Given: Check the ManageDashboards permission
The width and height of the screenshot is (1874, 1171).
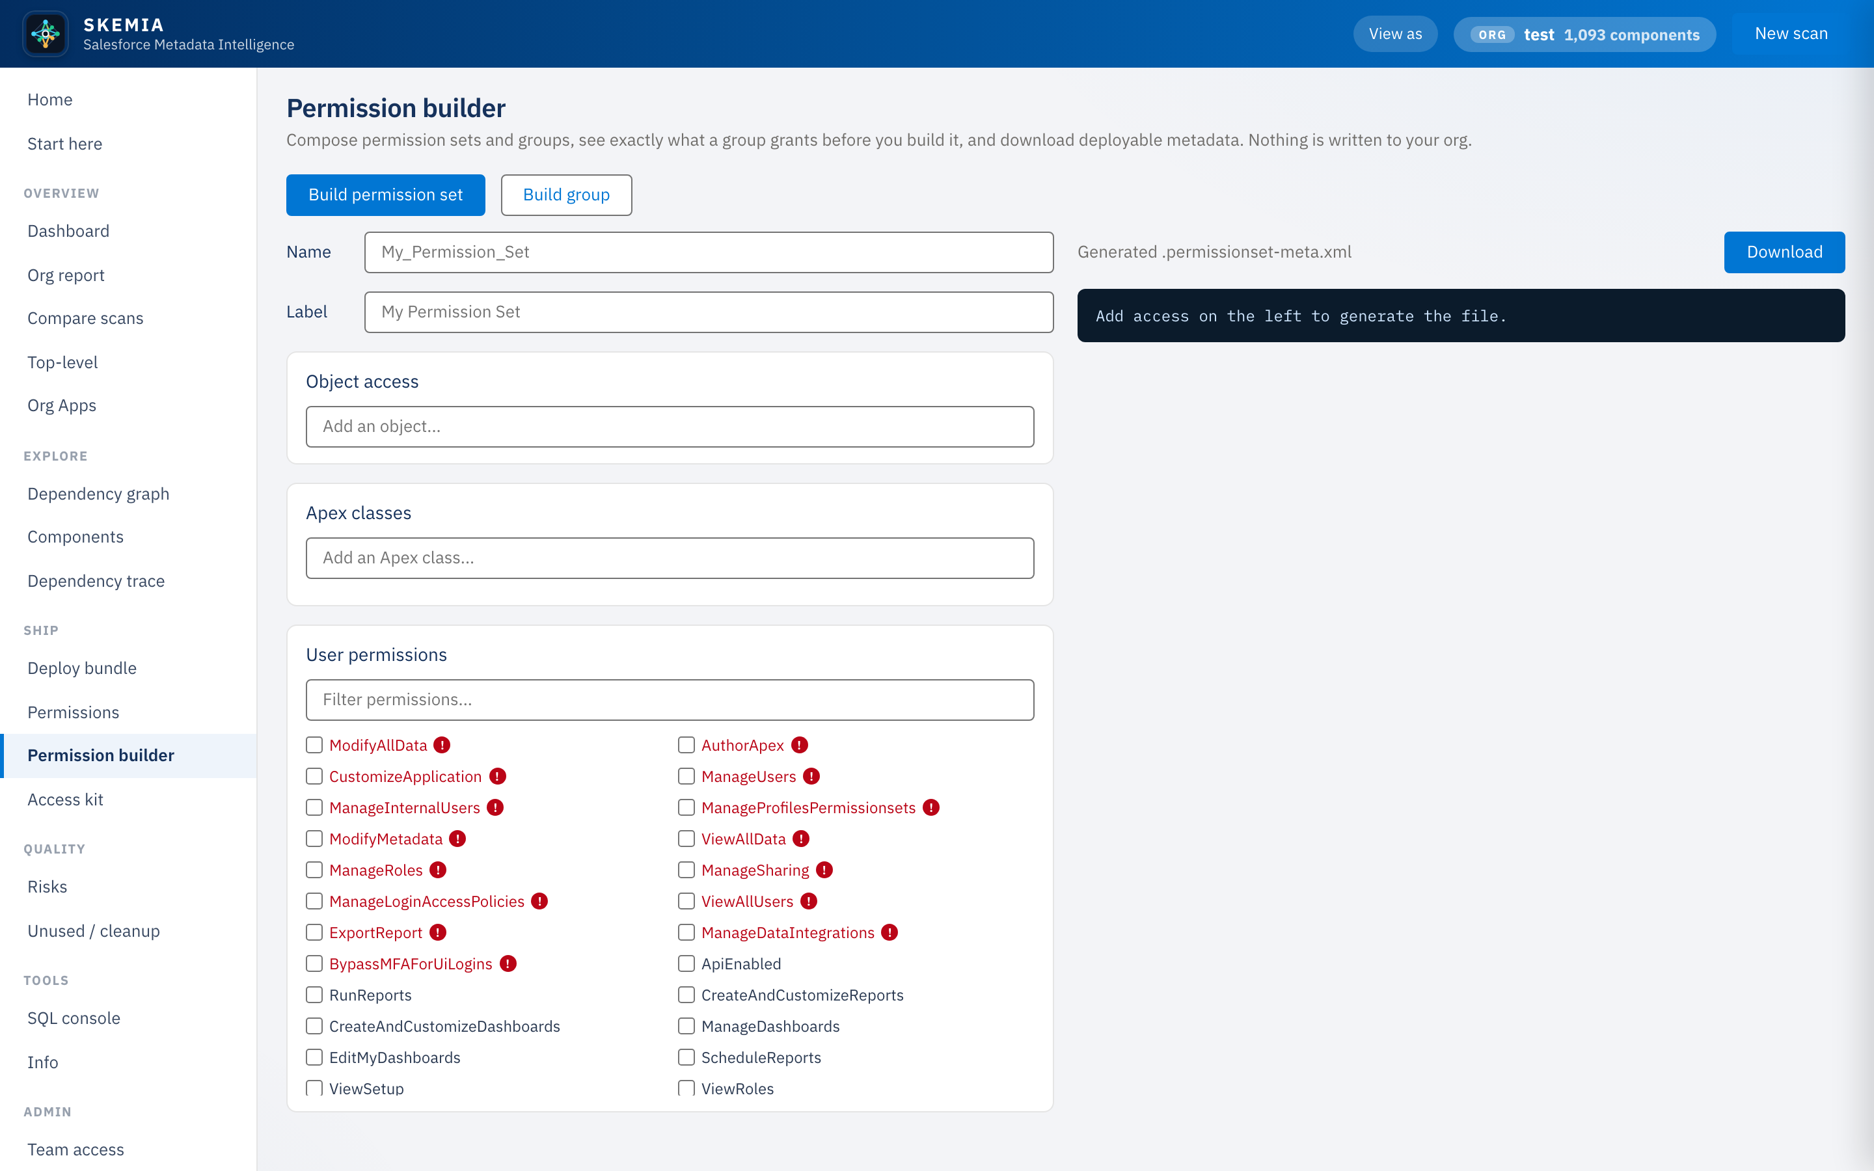Looking at the screenshot, I should click(686, 1026).
